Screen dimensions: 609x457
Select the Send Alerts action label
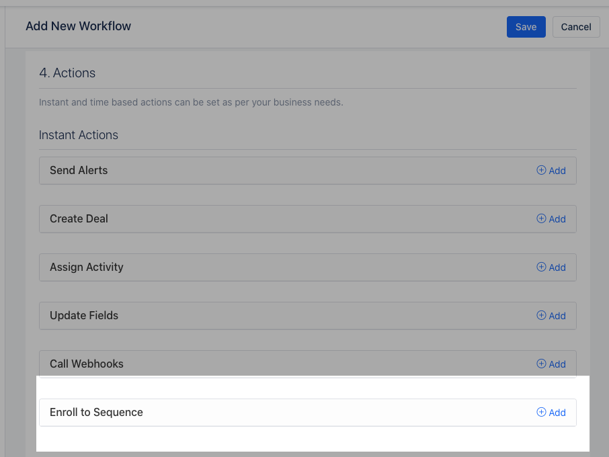[x=79, y=171]
